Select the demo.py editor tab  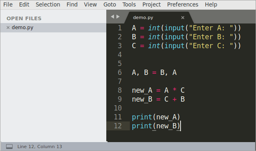click(x=159, y=17)
